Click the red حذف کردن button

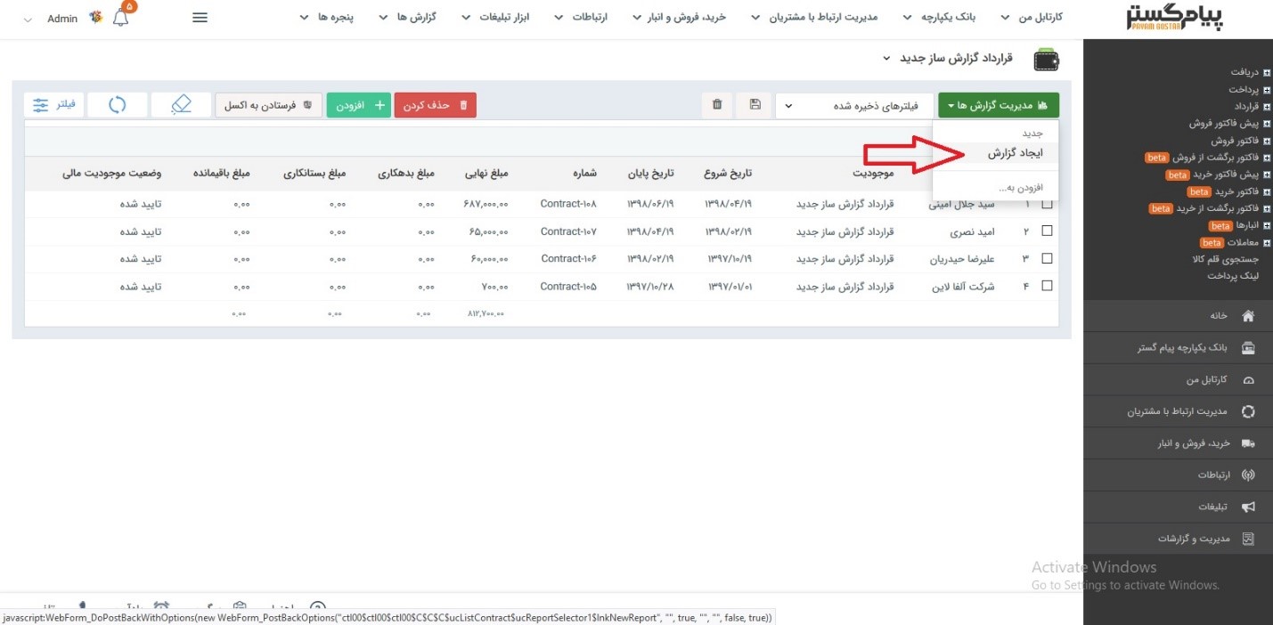[435, 105]
